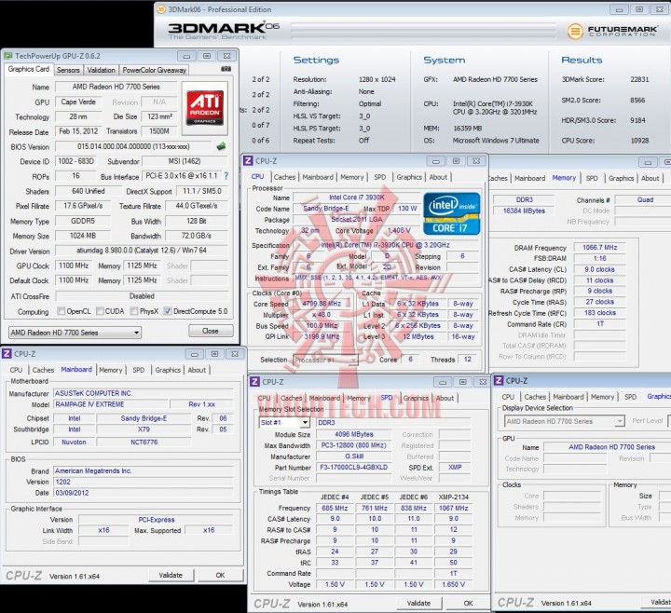This screenshot has height=613, width=671.
Task: Click the Channels # value Quad
Action: click(645, 199)
